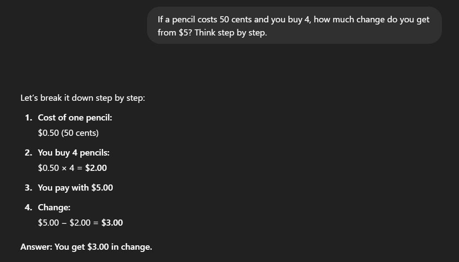The height and width of the screenshot is (262, 459).
Task: Click list number 2 of the steps
Action: coord(28,152)
